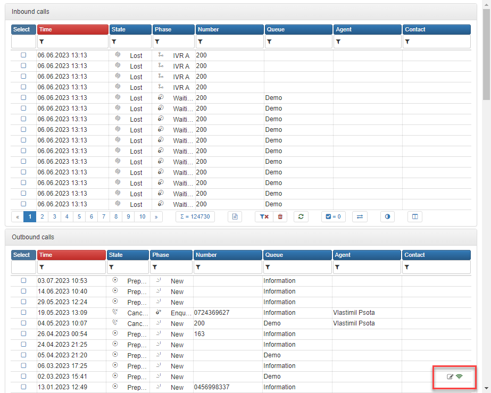Click the Queue filter field in Inbound calls
Screen dimensions: 491x393
298,41
